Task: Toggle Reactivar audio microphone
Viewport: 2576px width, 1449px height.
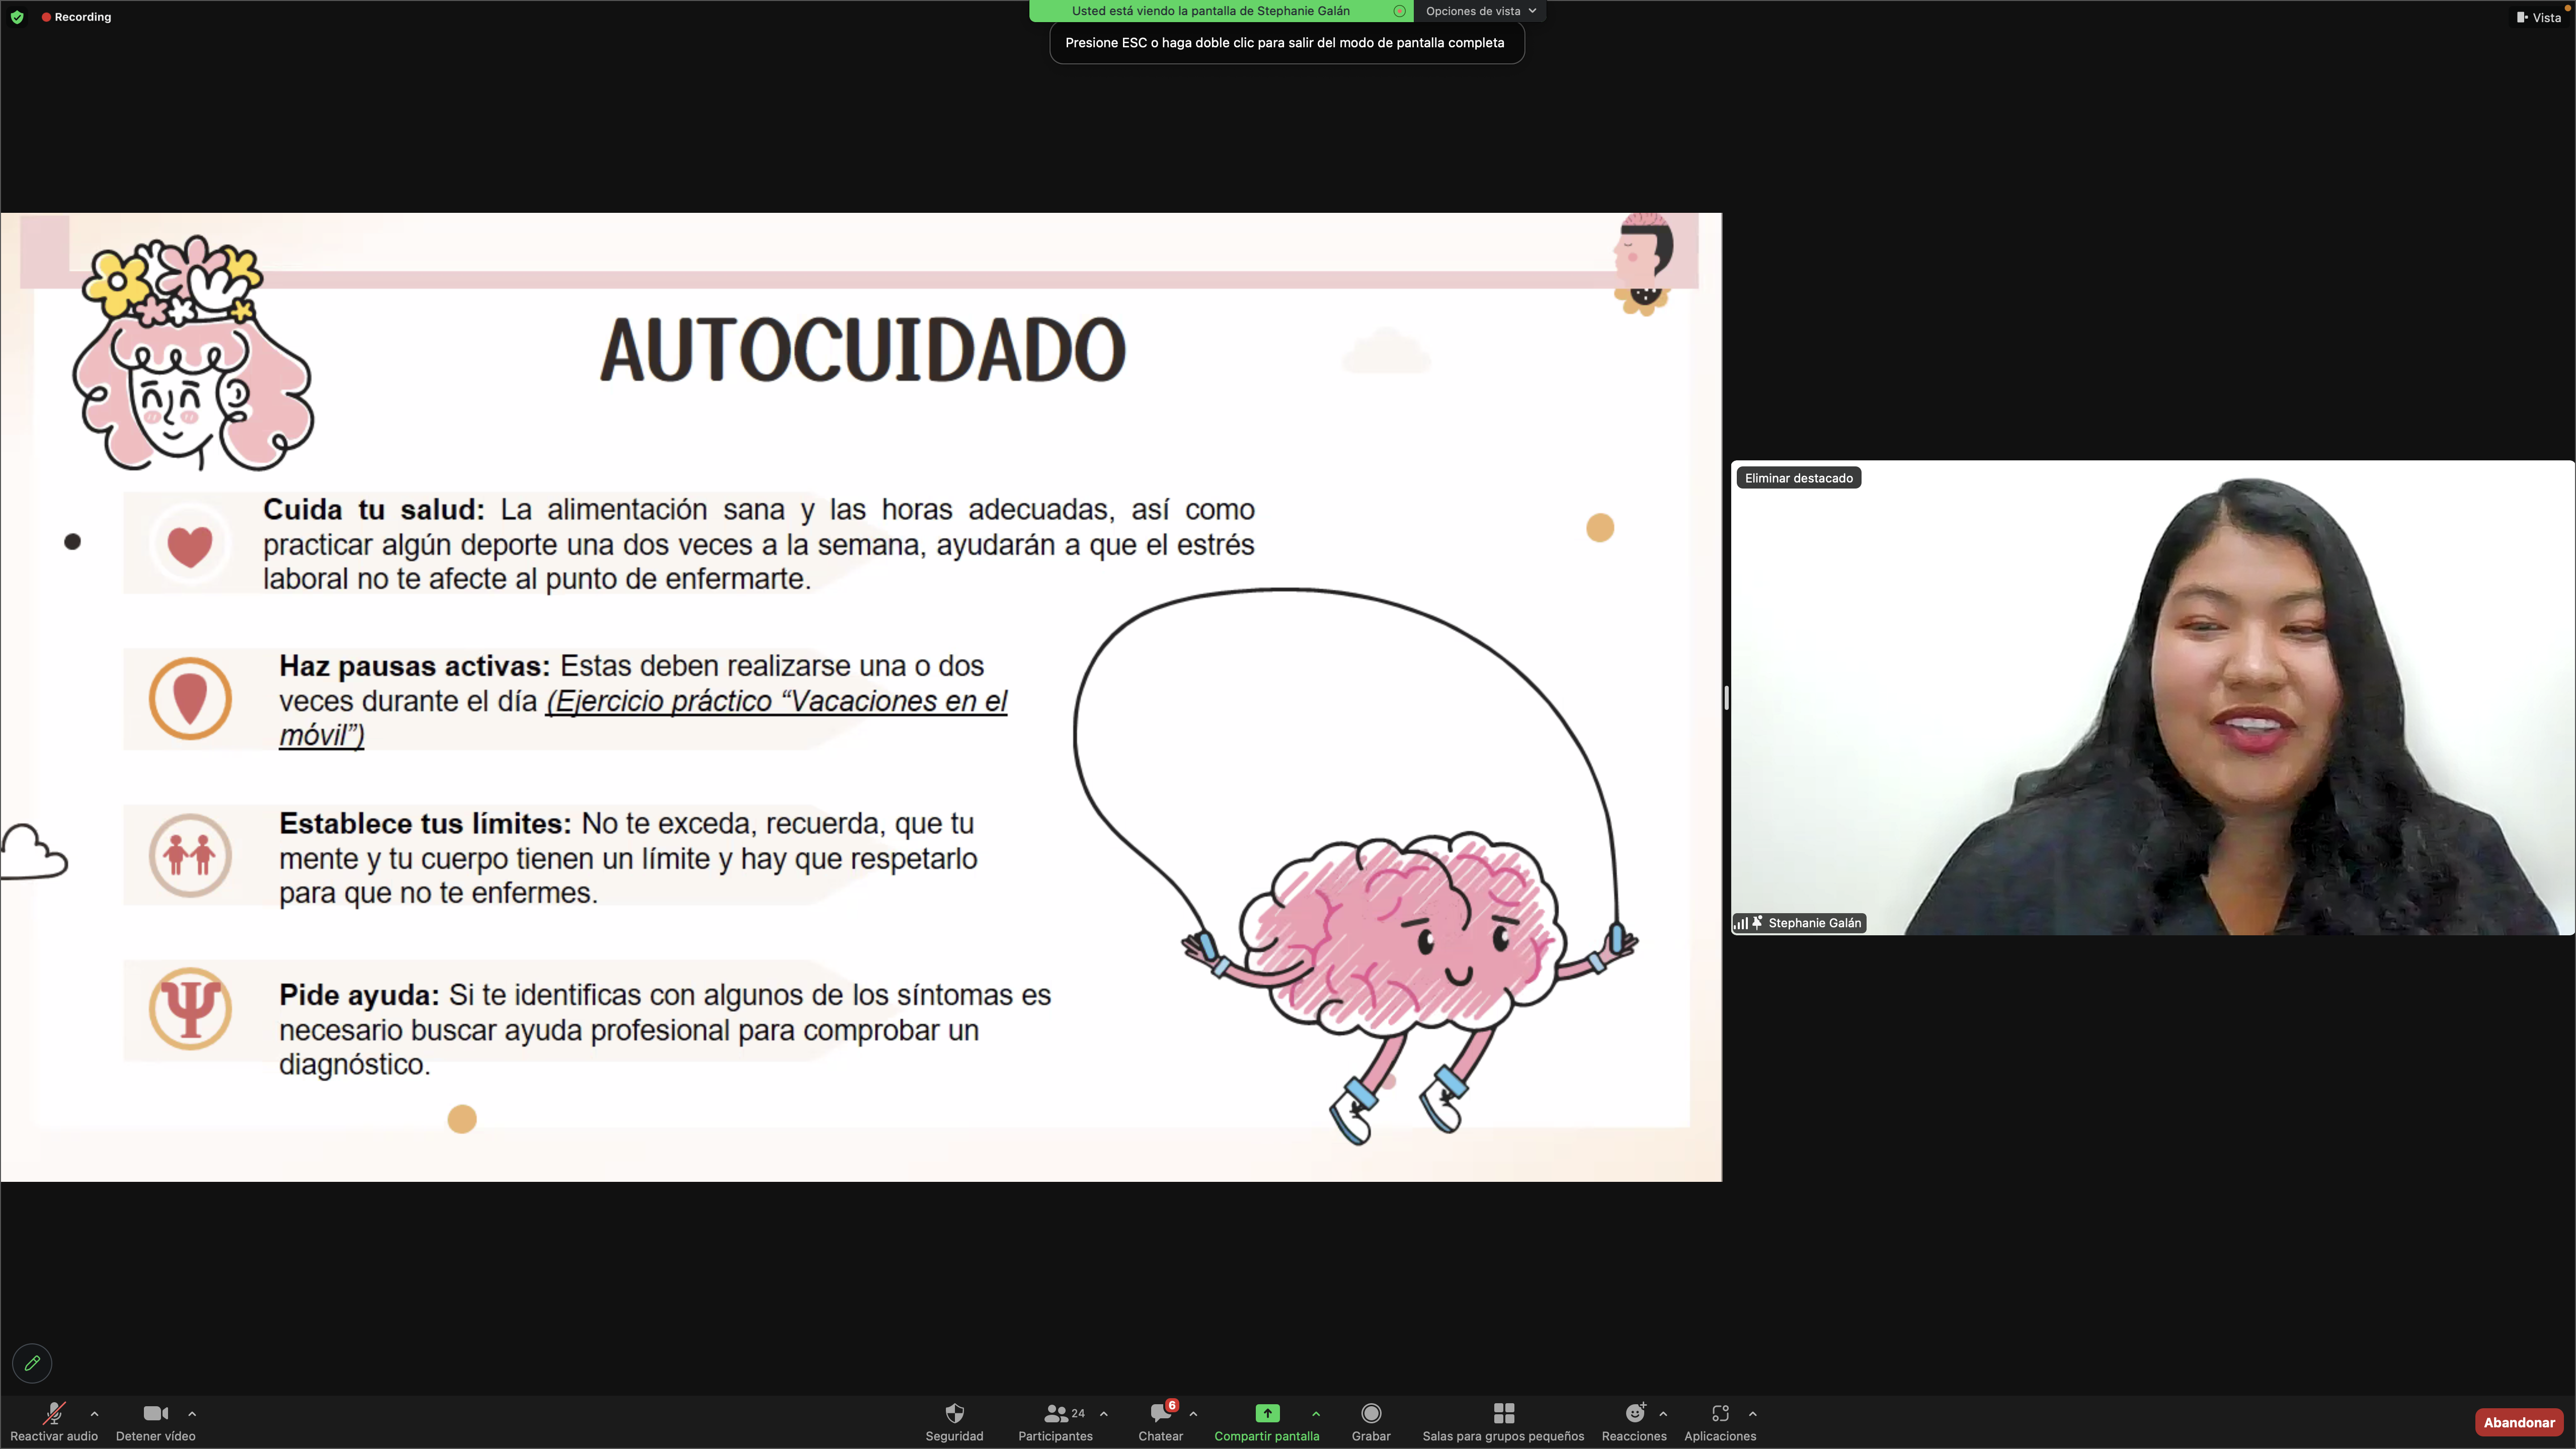Action: [54, 1413]
